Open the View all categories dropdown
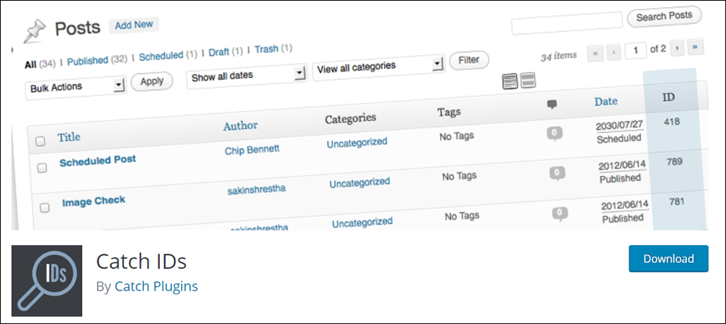The height and width of the screenshot is (324, 726). pos(379,67)
